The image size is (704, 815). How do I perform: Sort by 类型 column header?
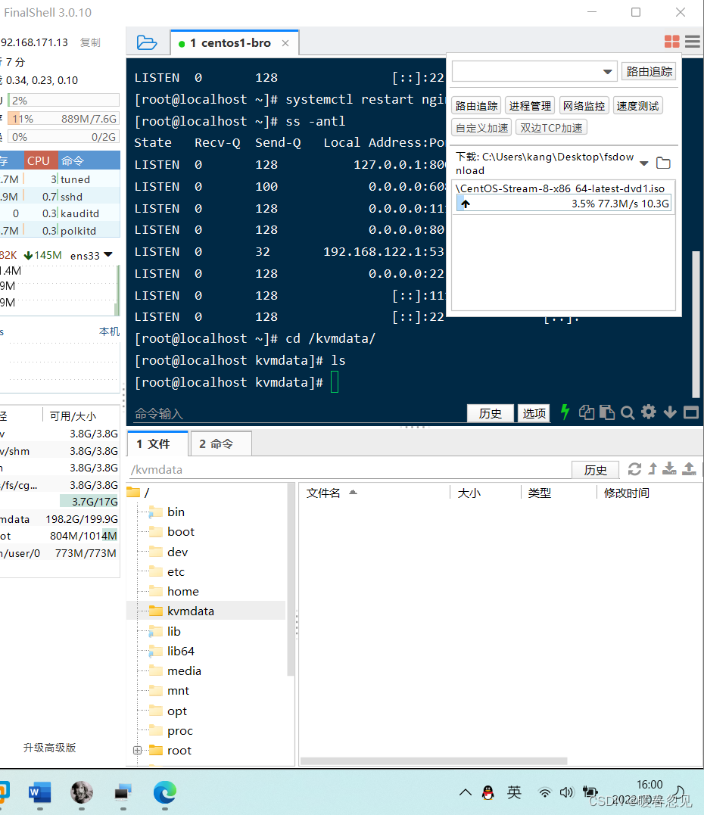[559, 493]
